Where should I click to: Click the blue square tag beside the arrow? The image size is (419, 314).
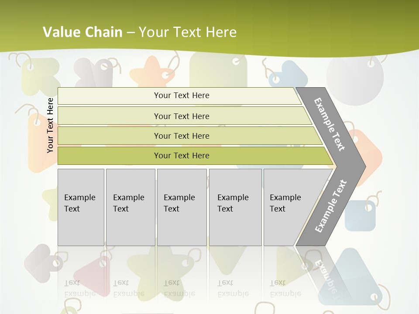pyautogui.click(x=361, y=215)
